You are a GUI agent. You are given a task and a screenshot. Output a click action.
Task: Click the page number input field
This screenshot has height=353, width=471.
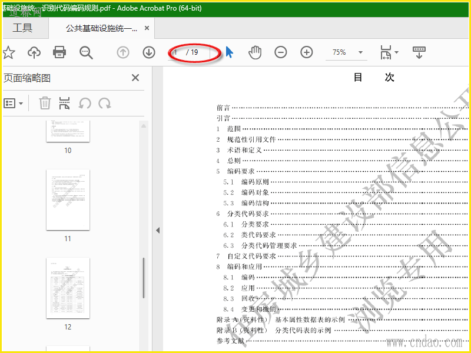[177, 52]
